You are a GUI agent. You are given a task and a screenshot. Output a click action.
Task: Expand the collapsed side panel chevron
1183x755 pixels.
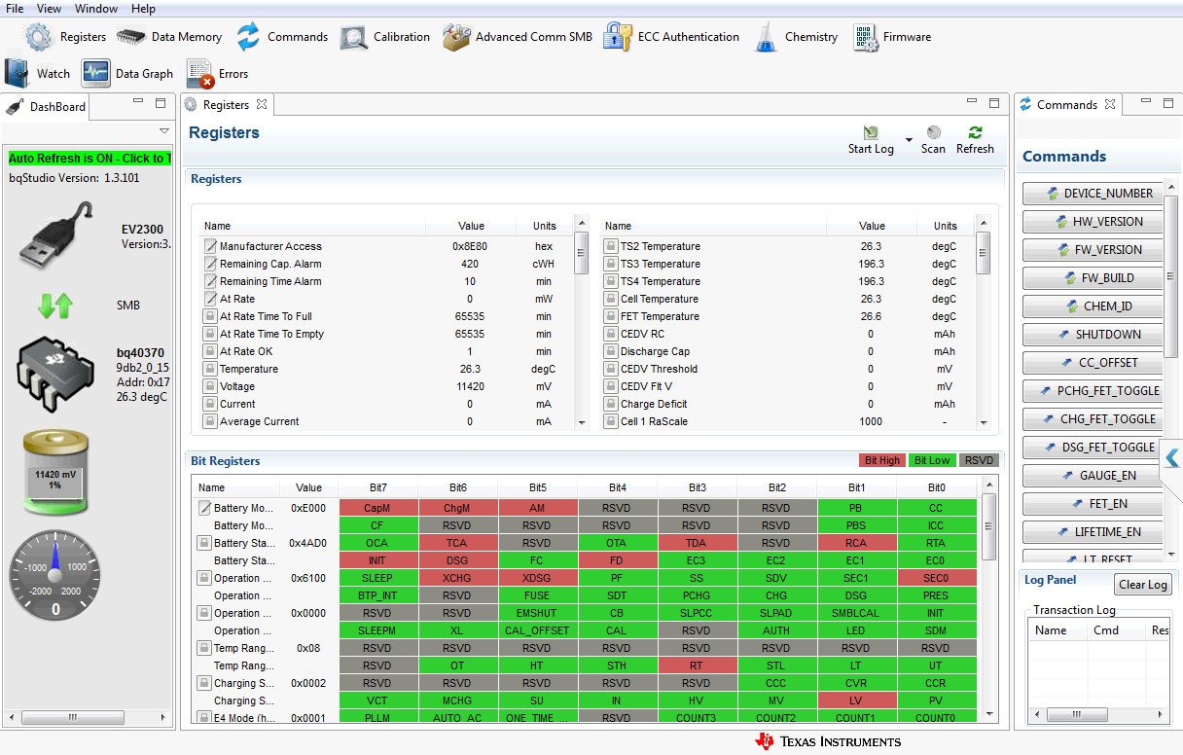(x=1171, y=457)
